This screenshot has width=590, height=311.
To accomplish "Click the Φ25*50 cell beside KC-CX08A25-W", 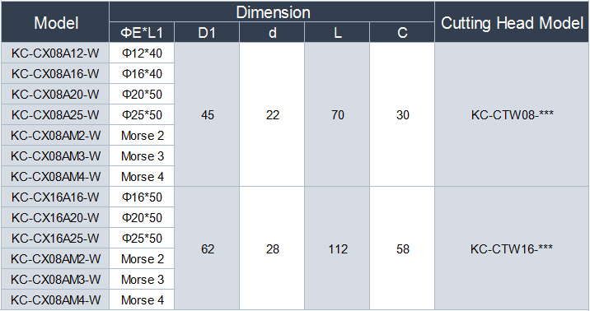I will [142, 114].
